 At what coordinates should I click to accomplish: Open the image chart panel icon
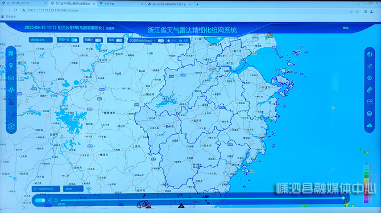[11, 78]
